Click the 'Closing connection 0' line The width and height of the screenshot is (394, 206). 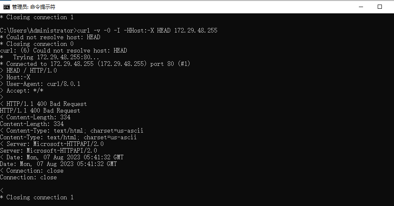tap(37, 44)
